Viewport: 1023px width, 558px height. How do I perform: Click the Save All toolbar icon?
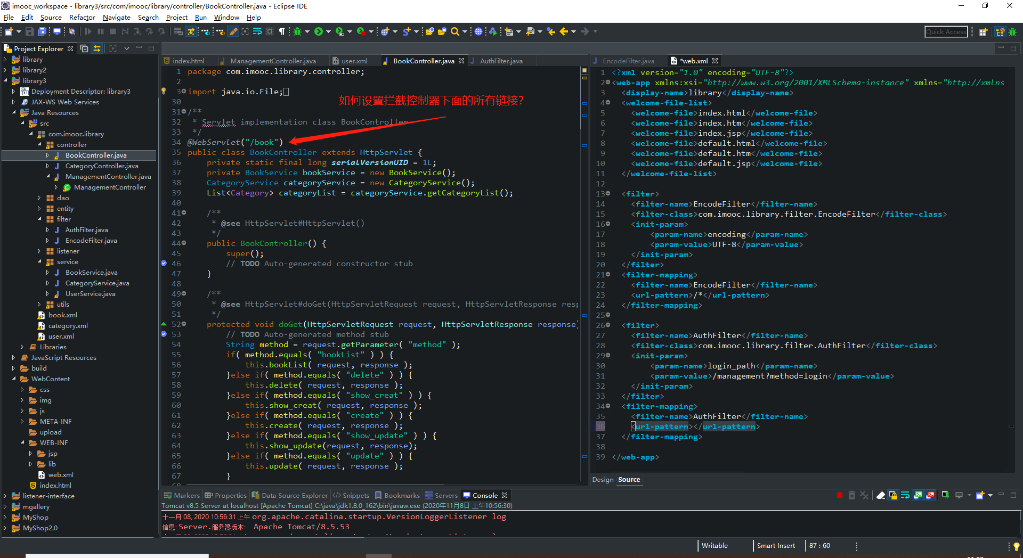[x=42, y=32]
